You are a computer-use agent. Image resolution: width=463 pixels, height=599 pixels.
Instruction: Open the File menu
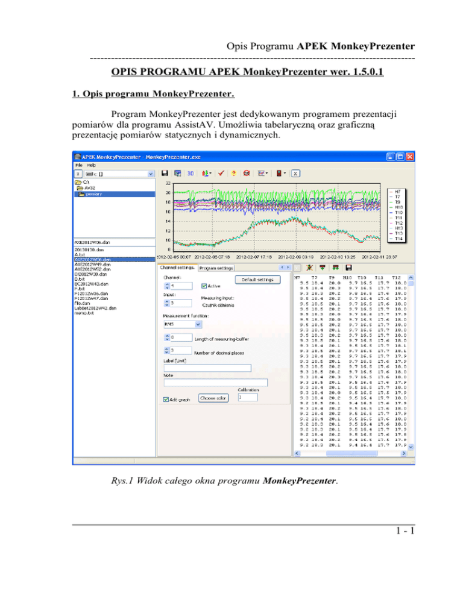(x=78, y=164)
